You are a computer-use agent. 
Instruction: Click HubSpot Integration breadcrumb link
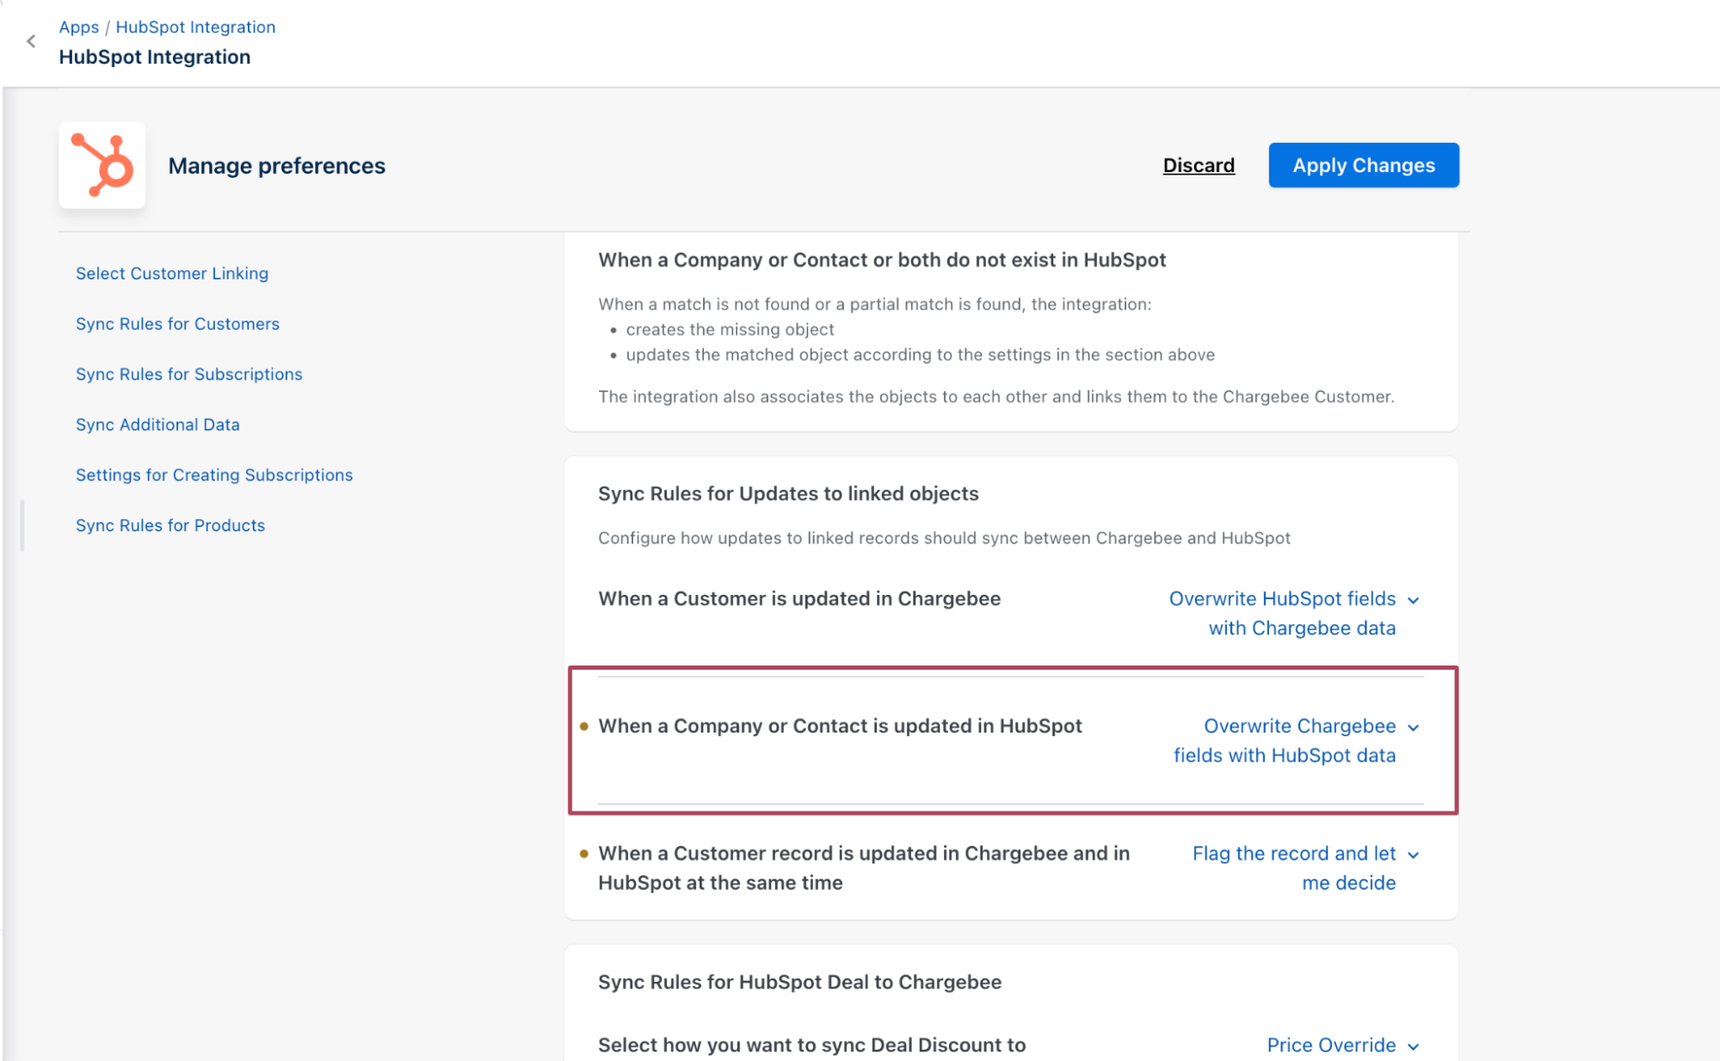195,27
